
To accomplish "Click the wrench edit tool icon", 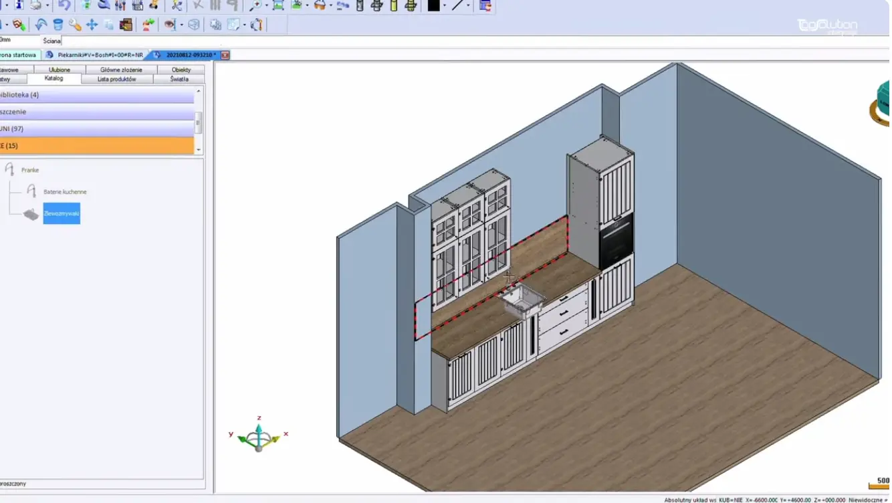I will [x=75, y=25].
